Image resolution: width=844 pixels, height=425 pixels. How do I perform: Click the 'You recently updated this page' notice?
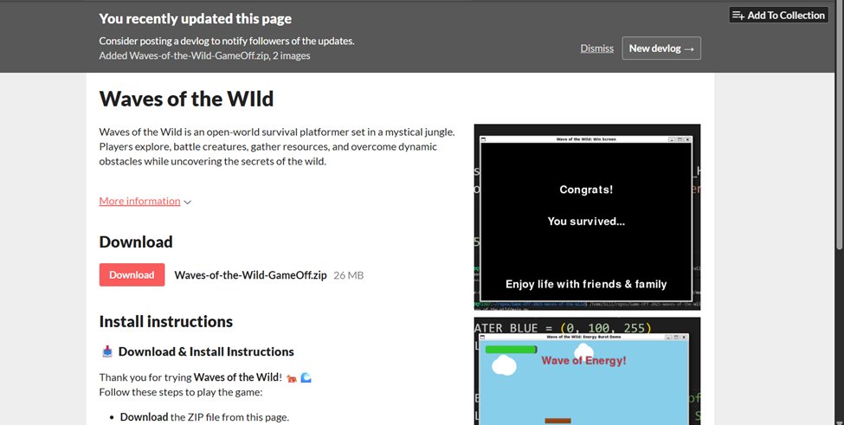[x=196, y=19]
